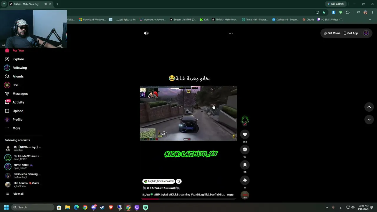Image resolution: width=377 pixels, height=212 pixels.
Task: Share the video using the arrow icon
Action: click(245, 180)
